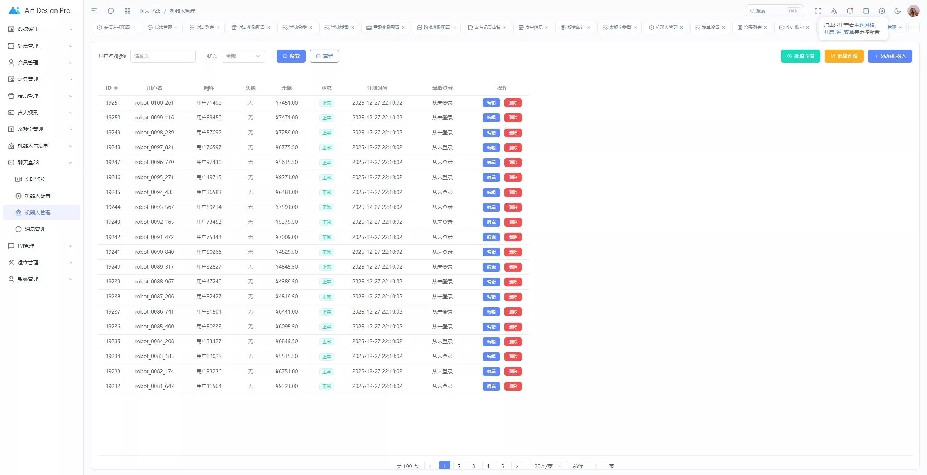Click the refresh page icon

coord(111,11)
